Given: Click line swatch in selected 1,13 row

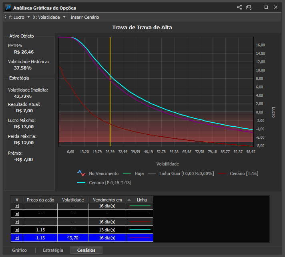Looking at the screenshot, I should (x=140, y=238).
